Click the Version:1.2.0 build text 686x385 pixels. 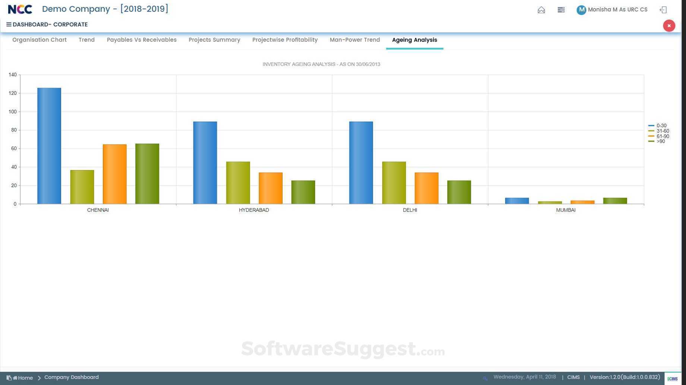625,377
